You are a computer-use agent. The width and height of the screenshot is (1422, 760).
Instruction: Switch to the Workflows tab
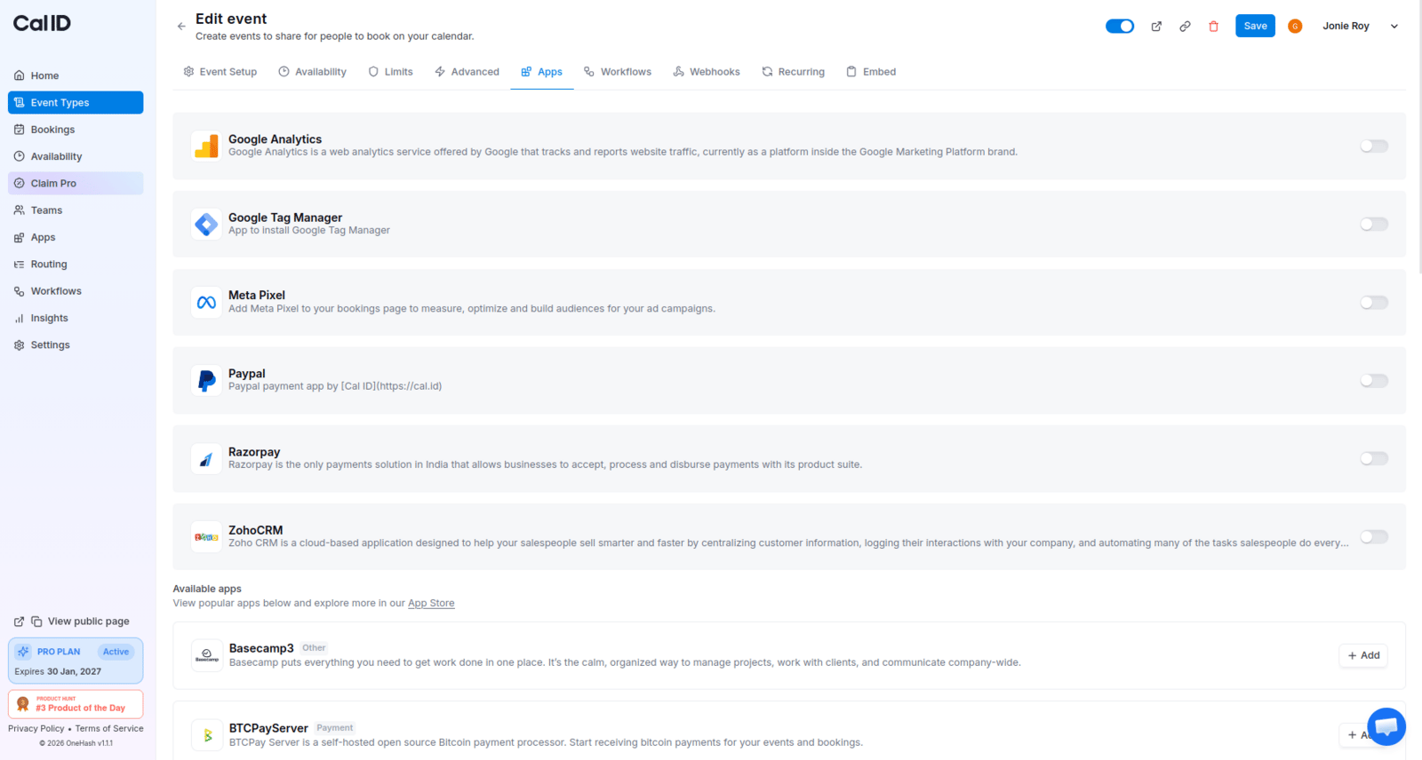click(x=618, y=72)
